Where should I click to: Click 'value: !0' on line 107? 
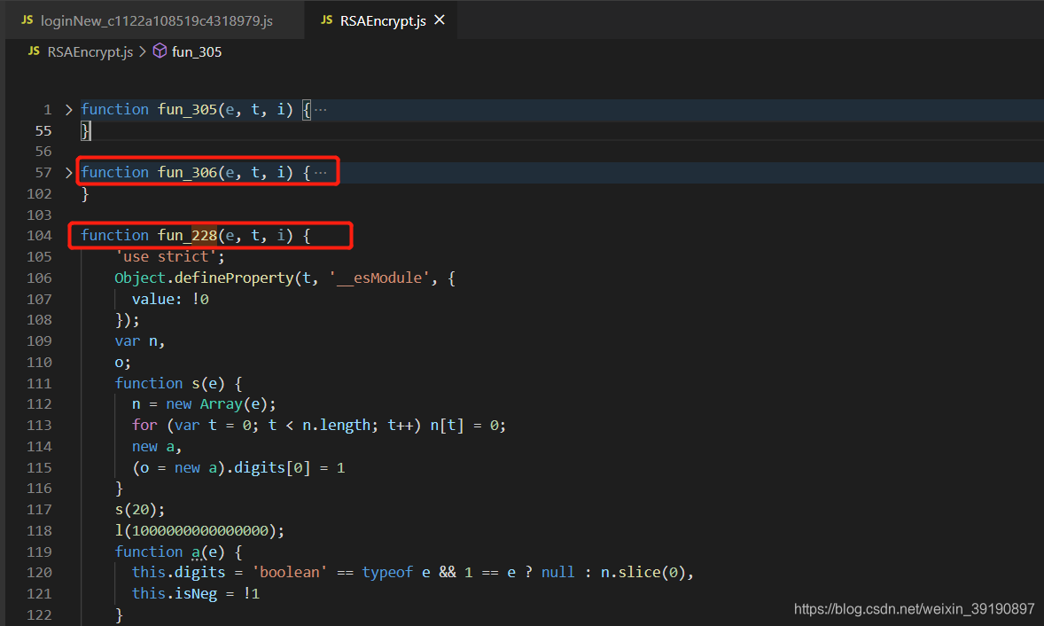[170, 299]
